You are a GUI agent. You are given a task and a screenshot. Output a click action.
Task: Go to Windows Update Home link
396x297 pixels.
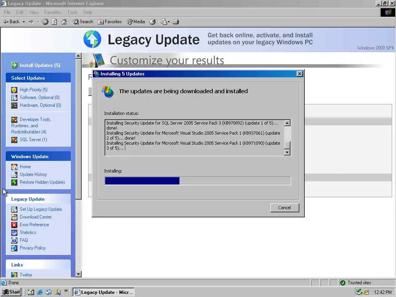click(x=25, y=167)
